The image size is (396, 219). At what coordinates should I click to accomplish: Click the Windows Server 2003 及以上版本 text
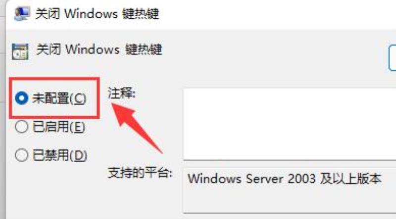click(284, 179)
